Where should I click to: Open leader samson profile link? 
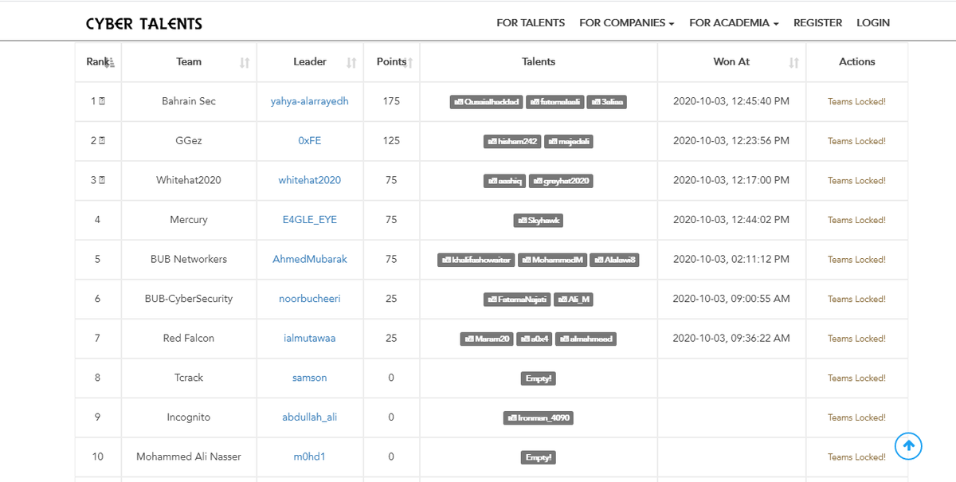[310, 378]
